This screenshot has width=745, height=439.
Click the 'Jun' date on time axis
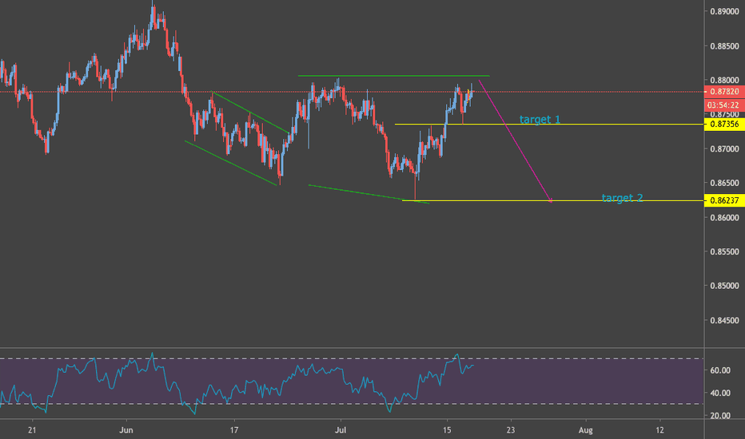point(126,430)
